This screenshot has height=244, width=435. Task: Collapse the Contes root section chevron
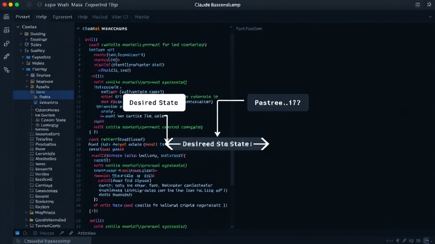pyautogui.click(x=18, y=27)
